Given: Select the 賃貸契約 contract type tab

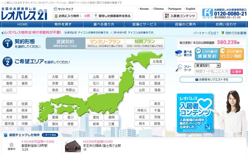Looking at the screenshot, I should (65, 43).
